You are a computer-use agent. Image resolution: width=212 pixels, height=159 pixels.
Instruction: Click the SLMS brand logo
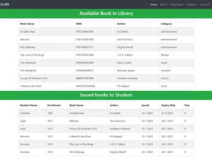pos(5,4)
